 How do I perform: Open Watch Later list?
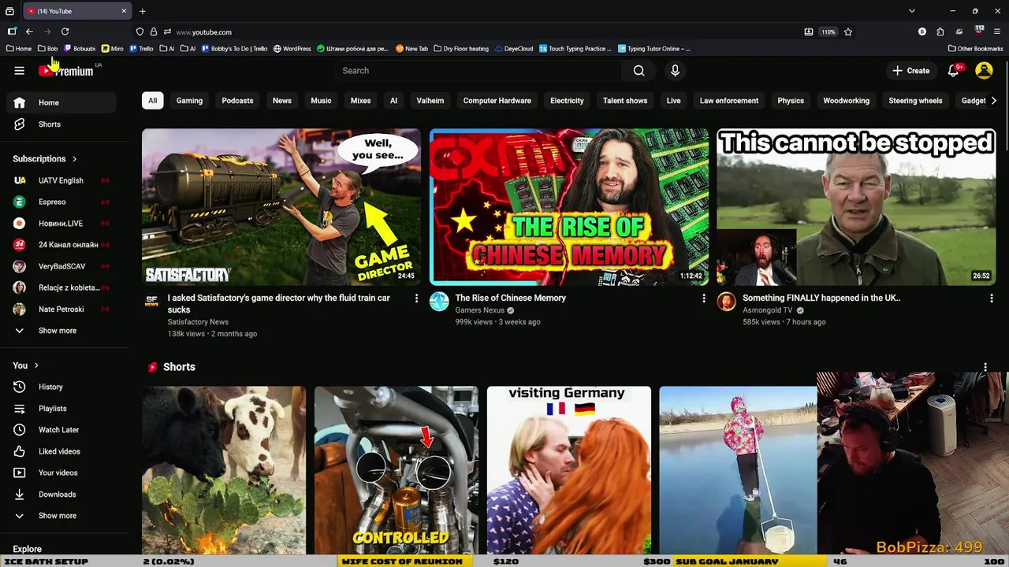point(59,430)
